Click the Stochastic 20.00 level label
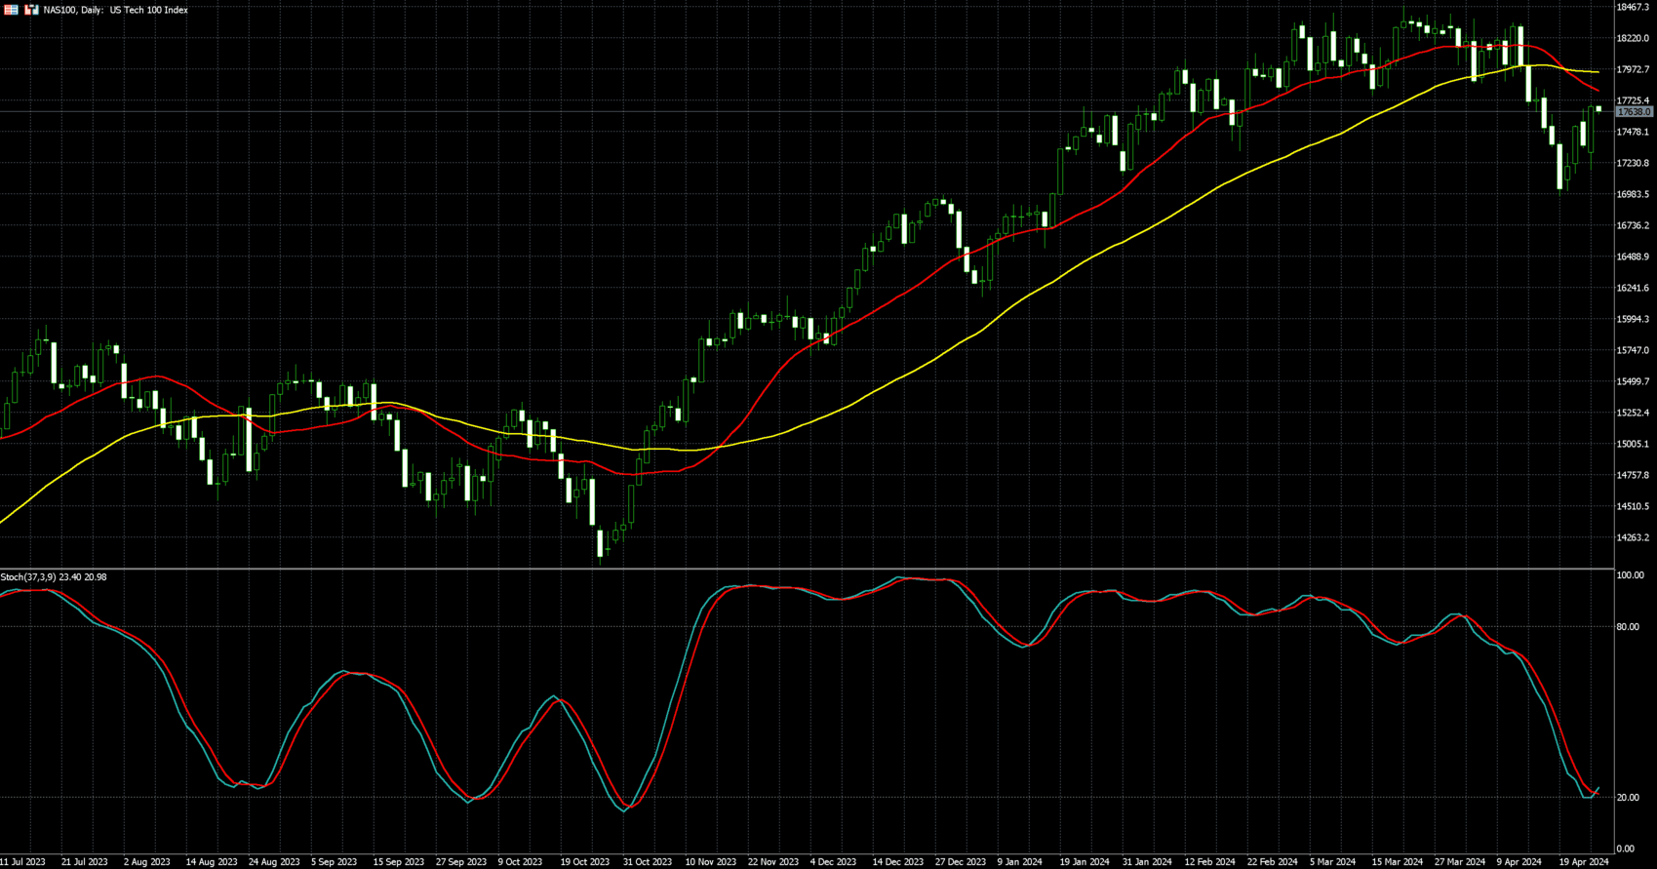Viewport: 1657px width, 869px height. [1628, 798]
